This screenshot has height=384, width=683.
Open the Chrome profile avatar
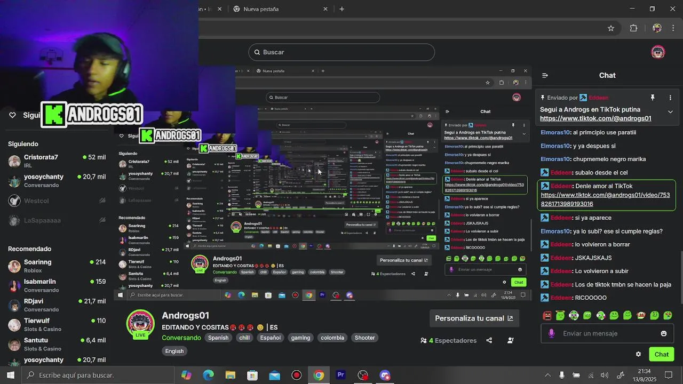point(657,28)
